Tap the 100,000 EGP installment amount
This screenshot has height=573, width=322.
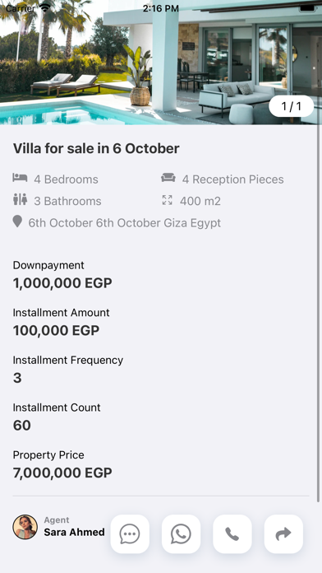coord(56,331)
